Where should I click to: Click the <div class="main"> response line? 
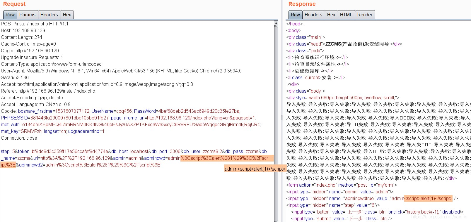[x=306, y=37]
